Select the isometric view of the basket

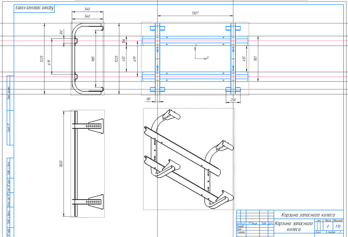tap(189, 159)
